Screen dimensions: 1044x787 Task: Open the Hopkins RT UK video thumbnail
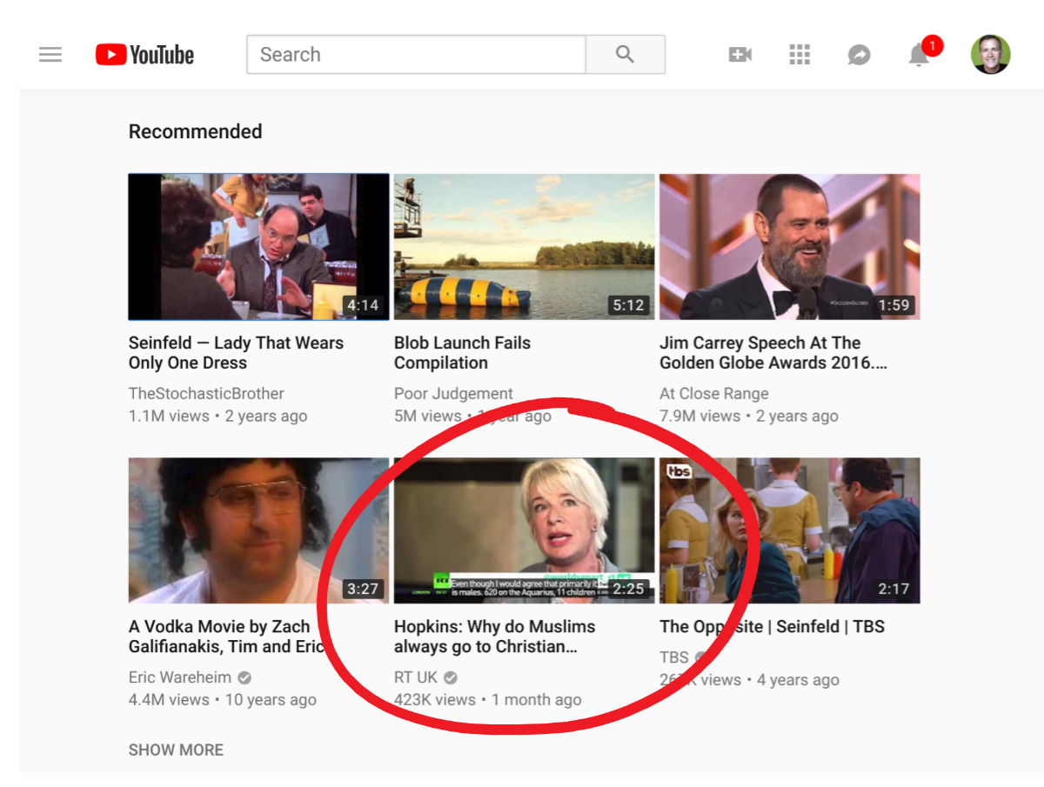(524, 530)
